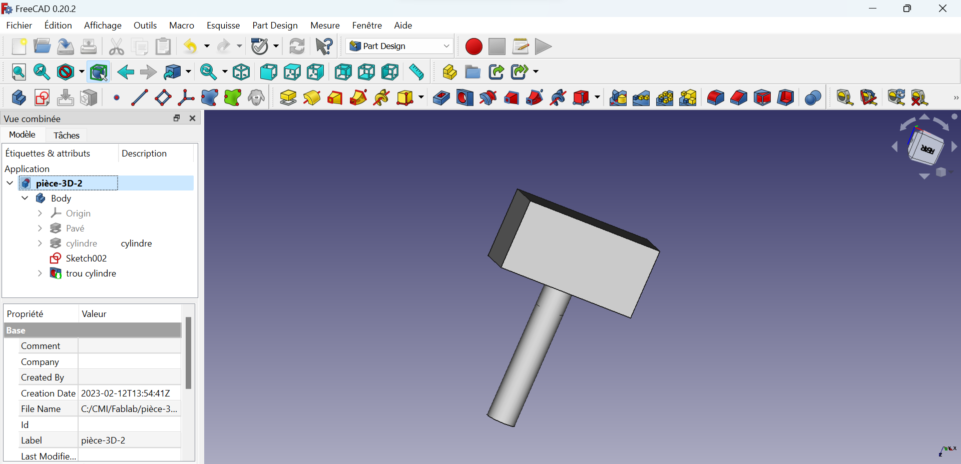This screenshot has height=464, width=961.
Task: Refresh the document
Action: point(297,46)
